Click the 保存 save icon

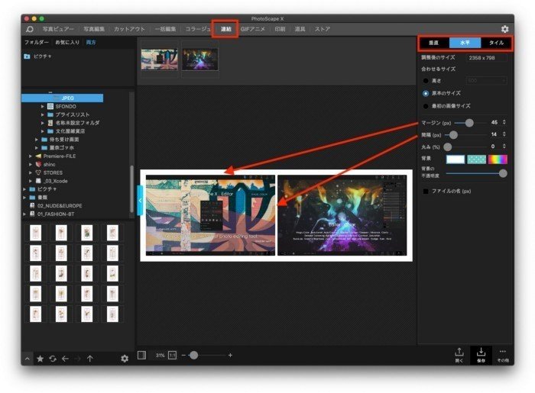(x=481, y=355)
